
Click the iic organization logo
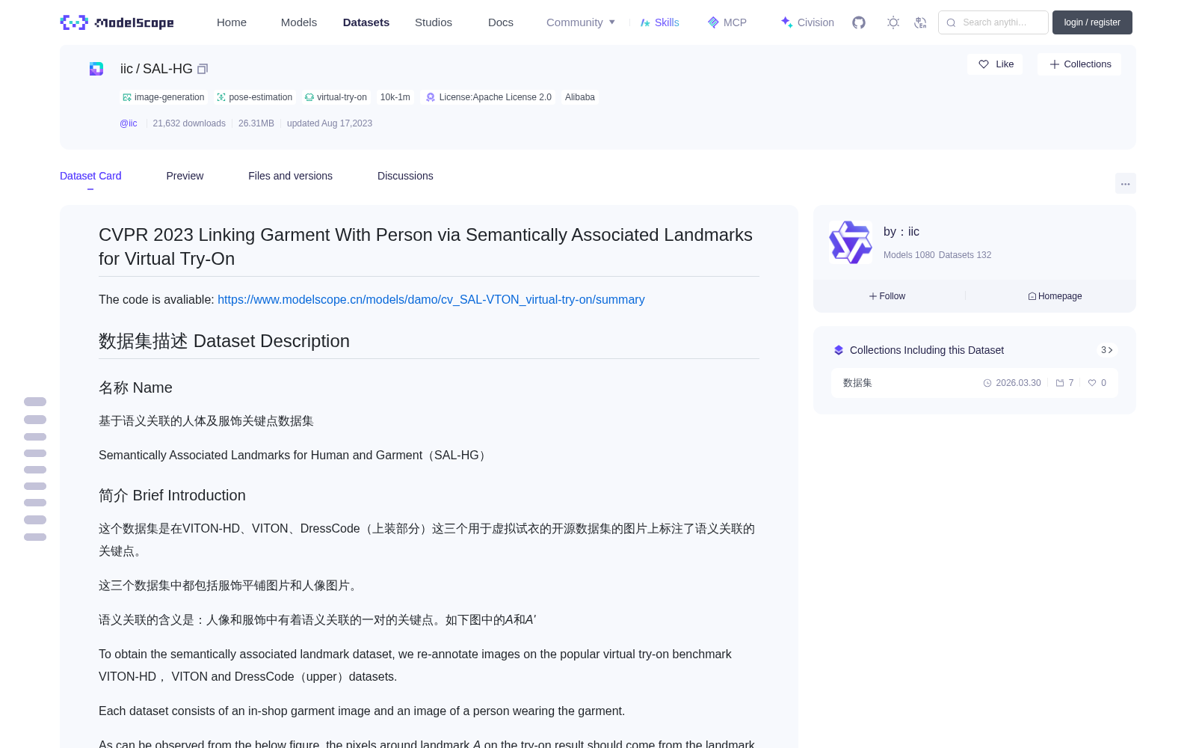click(851, 242)
